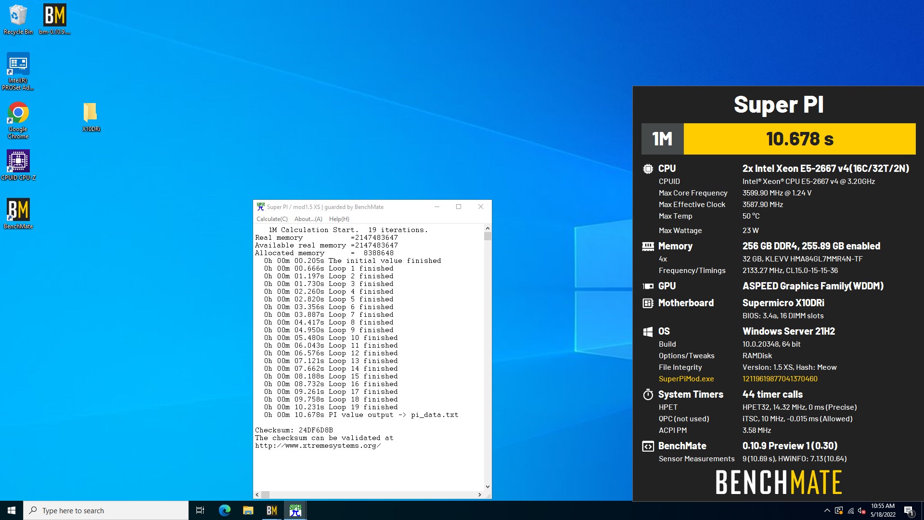Click the hash value 12119619877041370460

[780, 379]
